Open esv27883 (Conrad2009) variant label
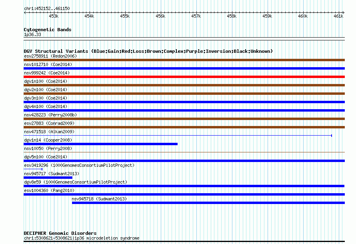The height and width of the screenshot is (244, 356). point(49,123)
